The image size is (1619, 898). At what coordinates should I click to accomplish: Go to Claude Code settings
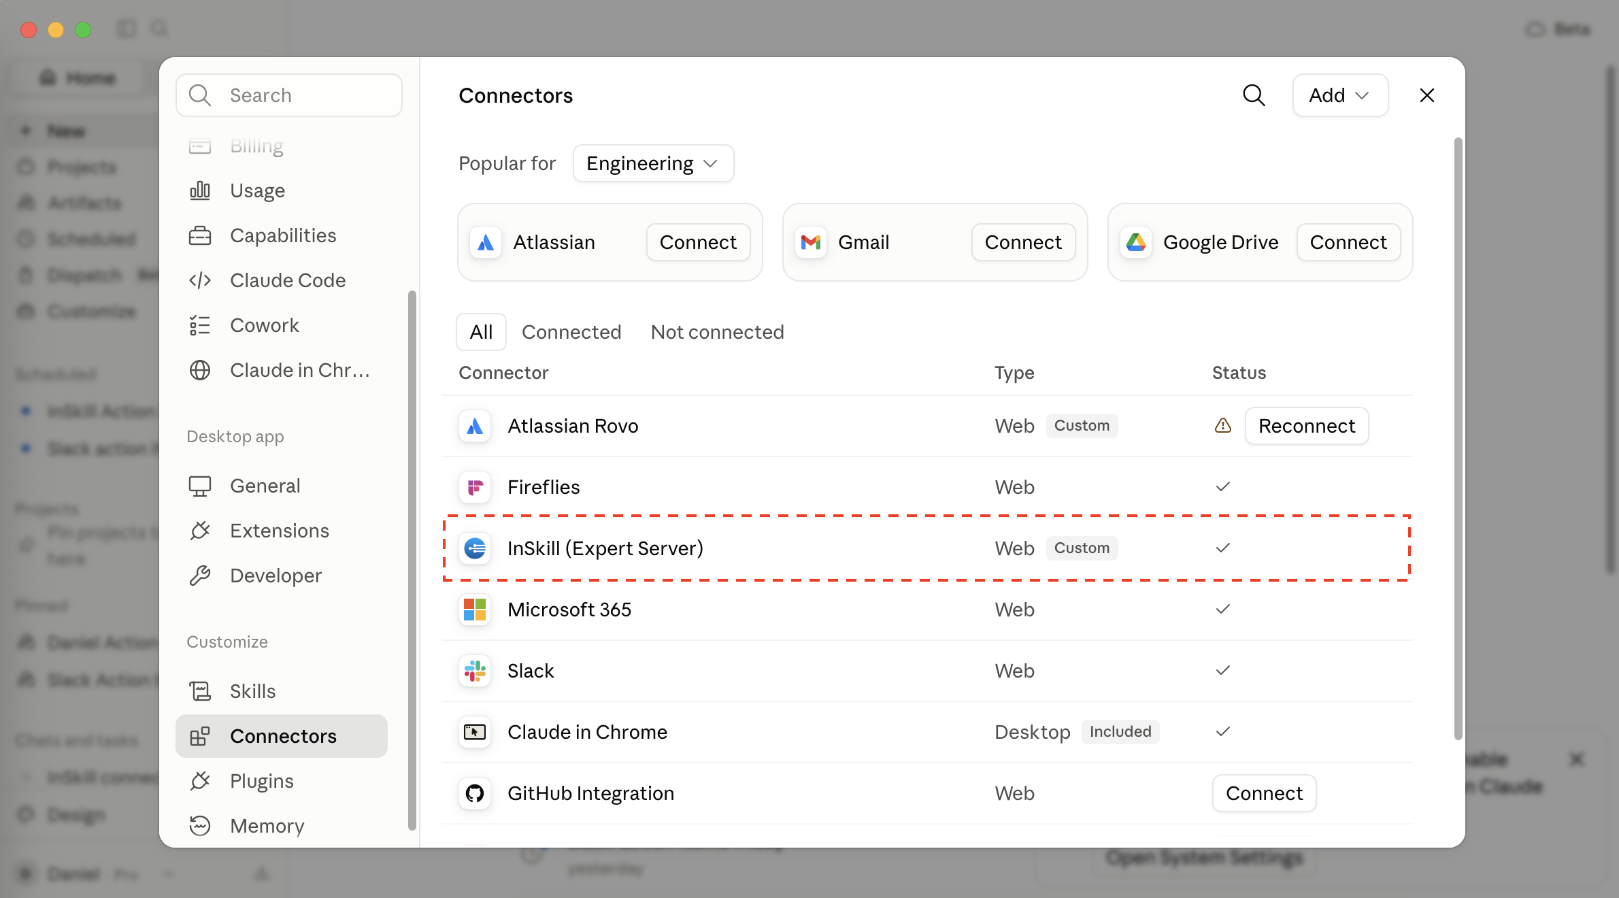282,280
